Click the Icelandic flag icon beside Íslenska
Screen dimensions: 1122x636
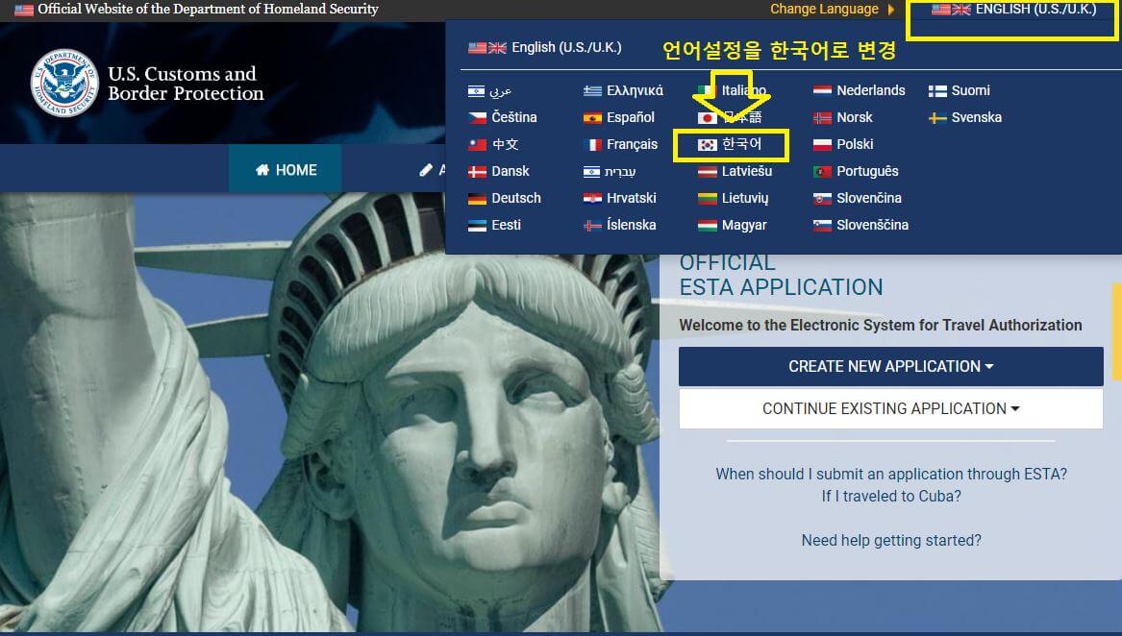[592, 226]
